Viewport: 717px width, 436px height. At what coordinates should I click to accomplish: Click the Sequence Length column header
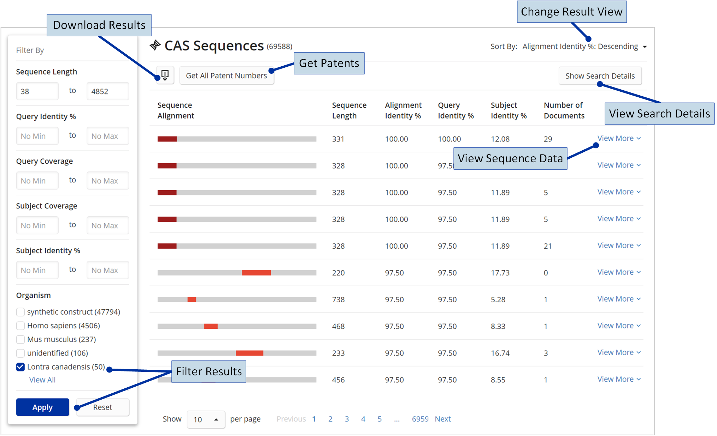click(x=349, y=110)
